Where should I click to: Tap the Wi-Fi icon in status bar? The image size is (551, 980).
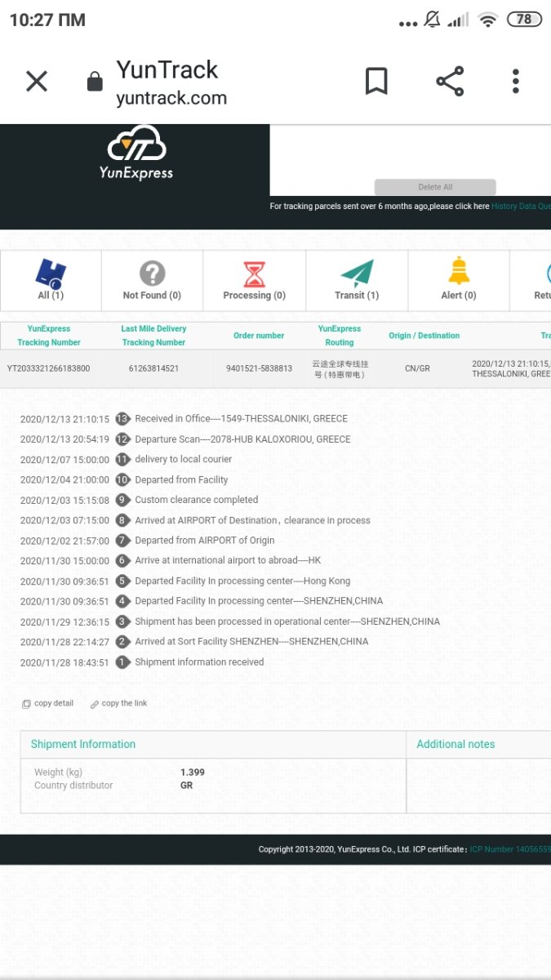[488, 20]
